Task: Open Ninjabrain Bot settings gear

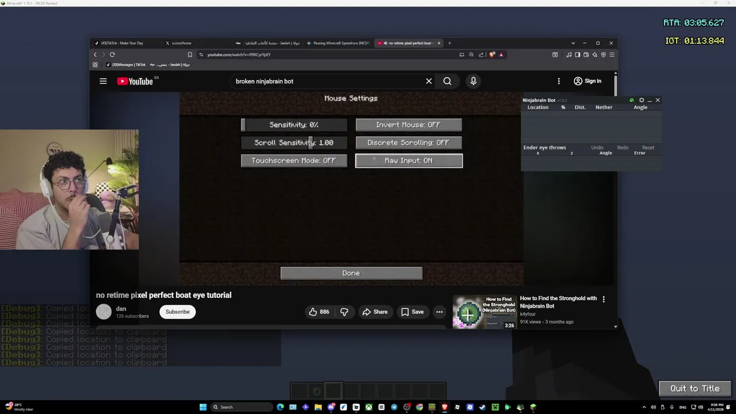Action: pos(642,100)
